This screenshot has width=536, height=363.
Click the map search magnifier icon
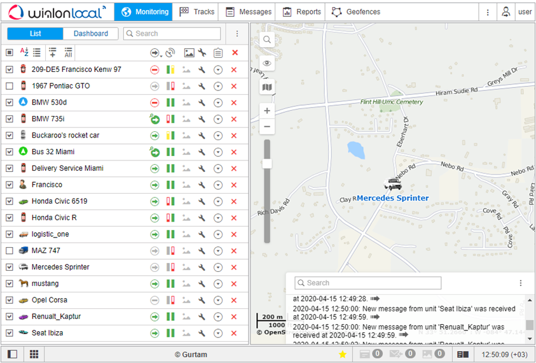click(x=267, y=39)
